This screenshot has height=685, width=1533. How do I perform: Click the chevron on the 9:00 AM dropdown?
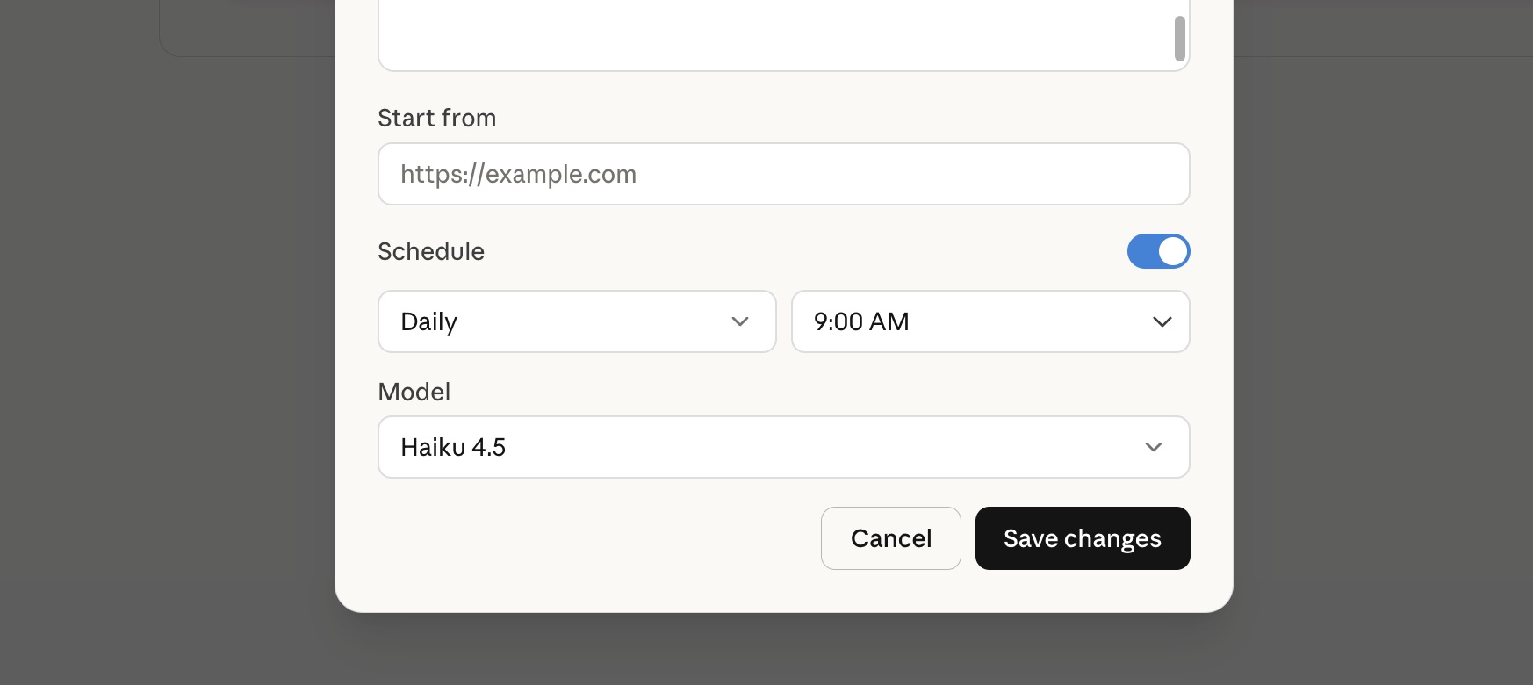point(1162,321)
